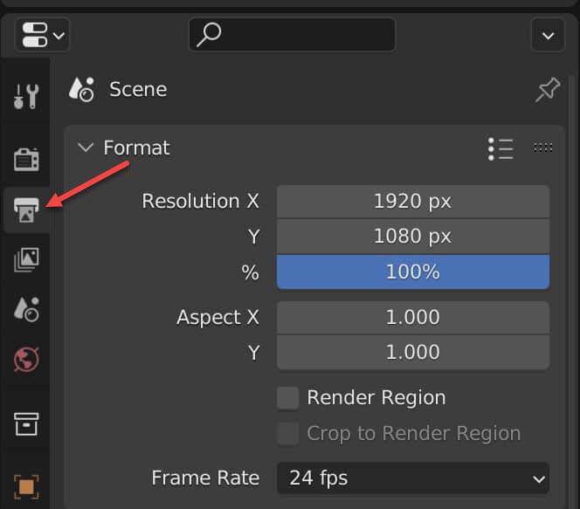Open the Frame Rate 24 fps dropdown
Screen dimensions: 580x509
point(413,478)
